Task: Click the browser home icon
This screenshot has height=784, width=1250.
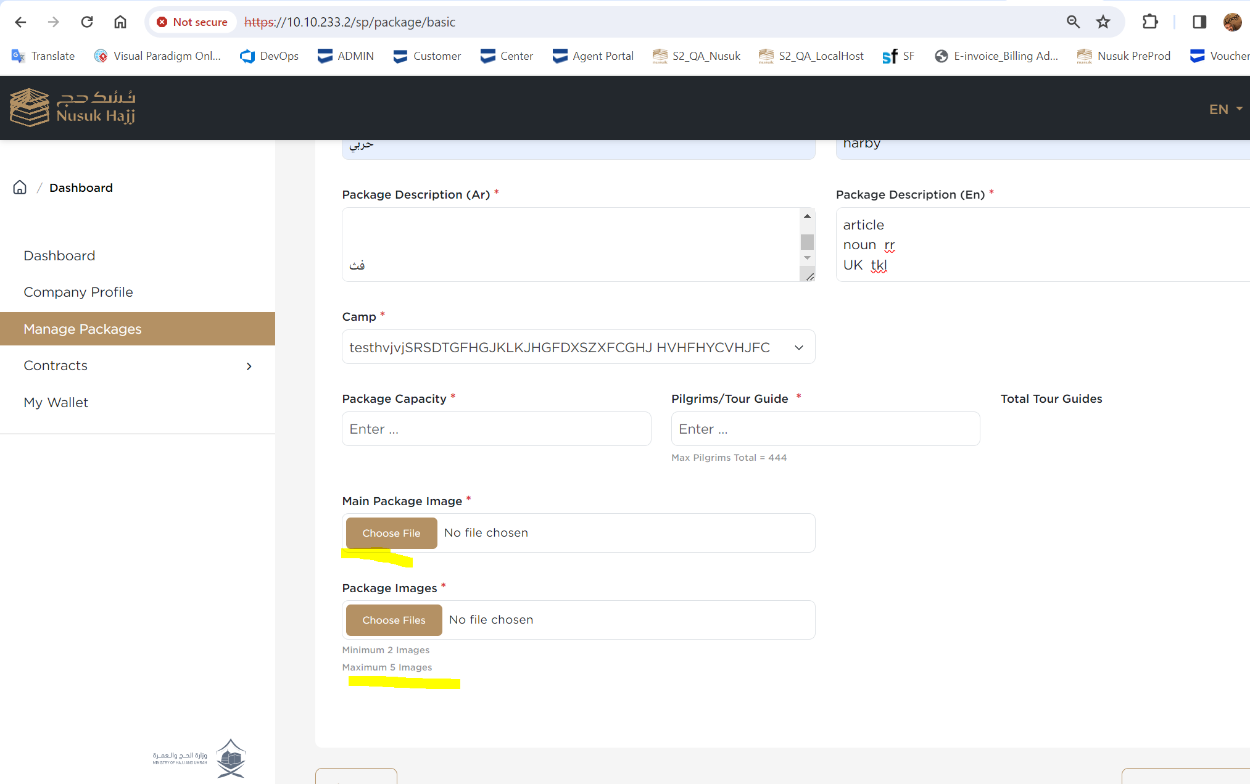Action: pyautogui.click(x=120, y=22)
